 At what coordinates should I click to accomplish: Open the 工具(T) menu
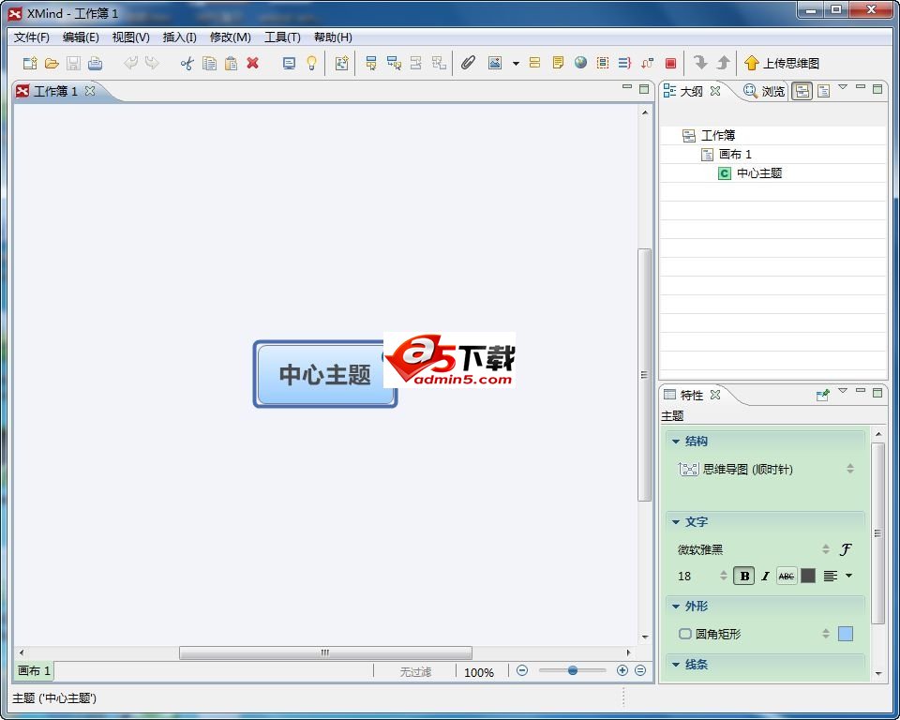(282, 37)
